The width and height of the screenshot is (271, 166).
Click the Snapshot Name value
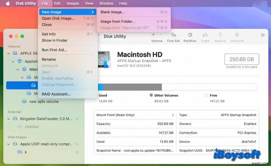148,150
